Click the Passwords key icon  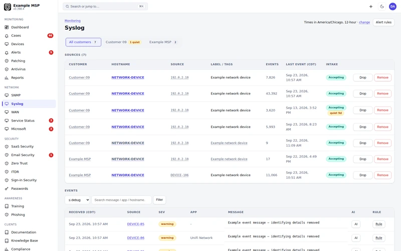coord(7,189)
